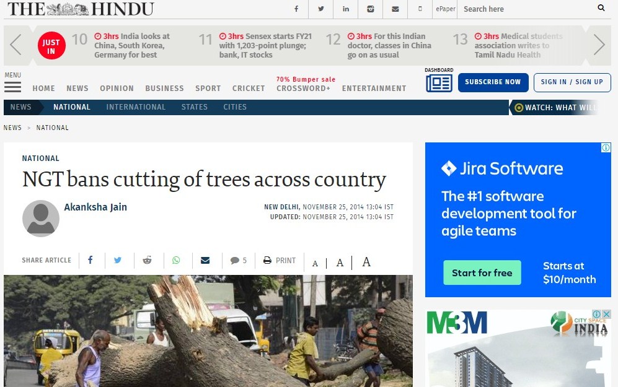Share article through WhatsApp icon

(x=176, y=260)
